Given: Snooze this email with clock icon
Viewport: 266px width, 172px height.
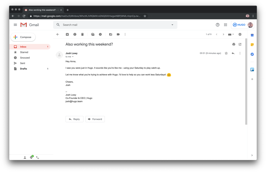Looking at the screenshot, I should (x=100, y=34).
